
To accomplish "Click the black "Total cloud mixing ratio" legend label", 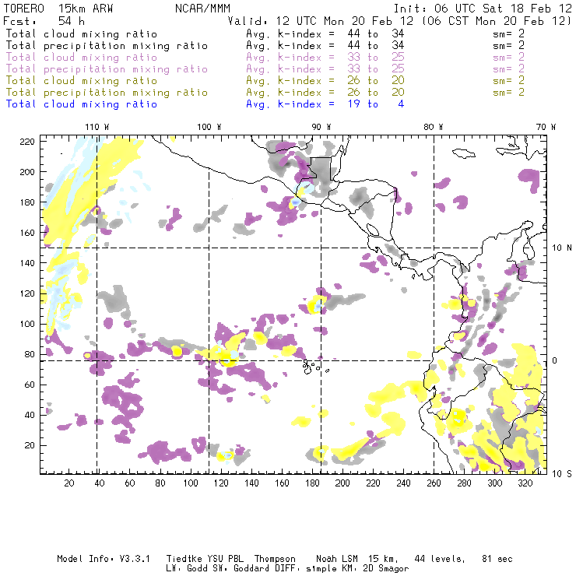I will tap(82, 34).
